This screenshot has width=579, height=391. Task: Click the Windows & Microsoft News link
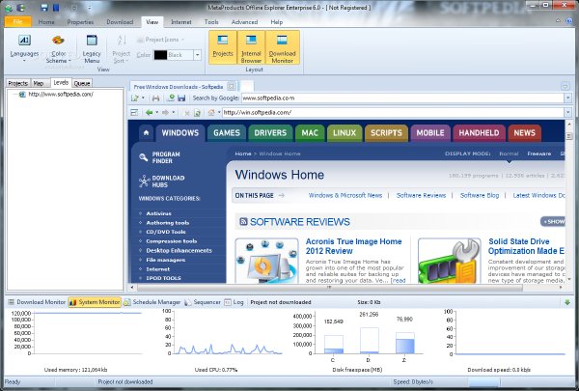click(345, 195)
